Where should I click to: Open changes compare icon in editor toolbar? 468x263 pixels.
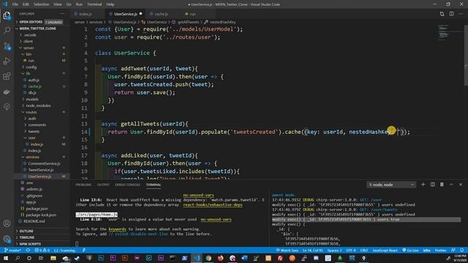442,14
